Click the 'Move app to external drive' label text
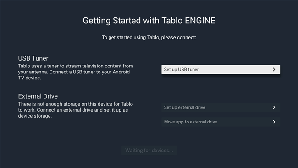Image resolution: width=298 pixels, height=168 pixels. click(190, 122)
